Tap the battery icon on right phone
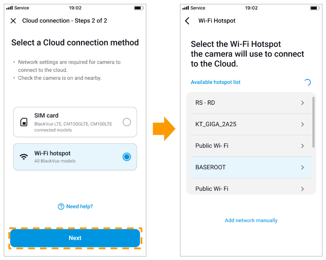326x260 pixels. (x=315, y=8)
